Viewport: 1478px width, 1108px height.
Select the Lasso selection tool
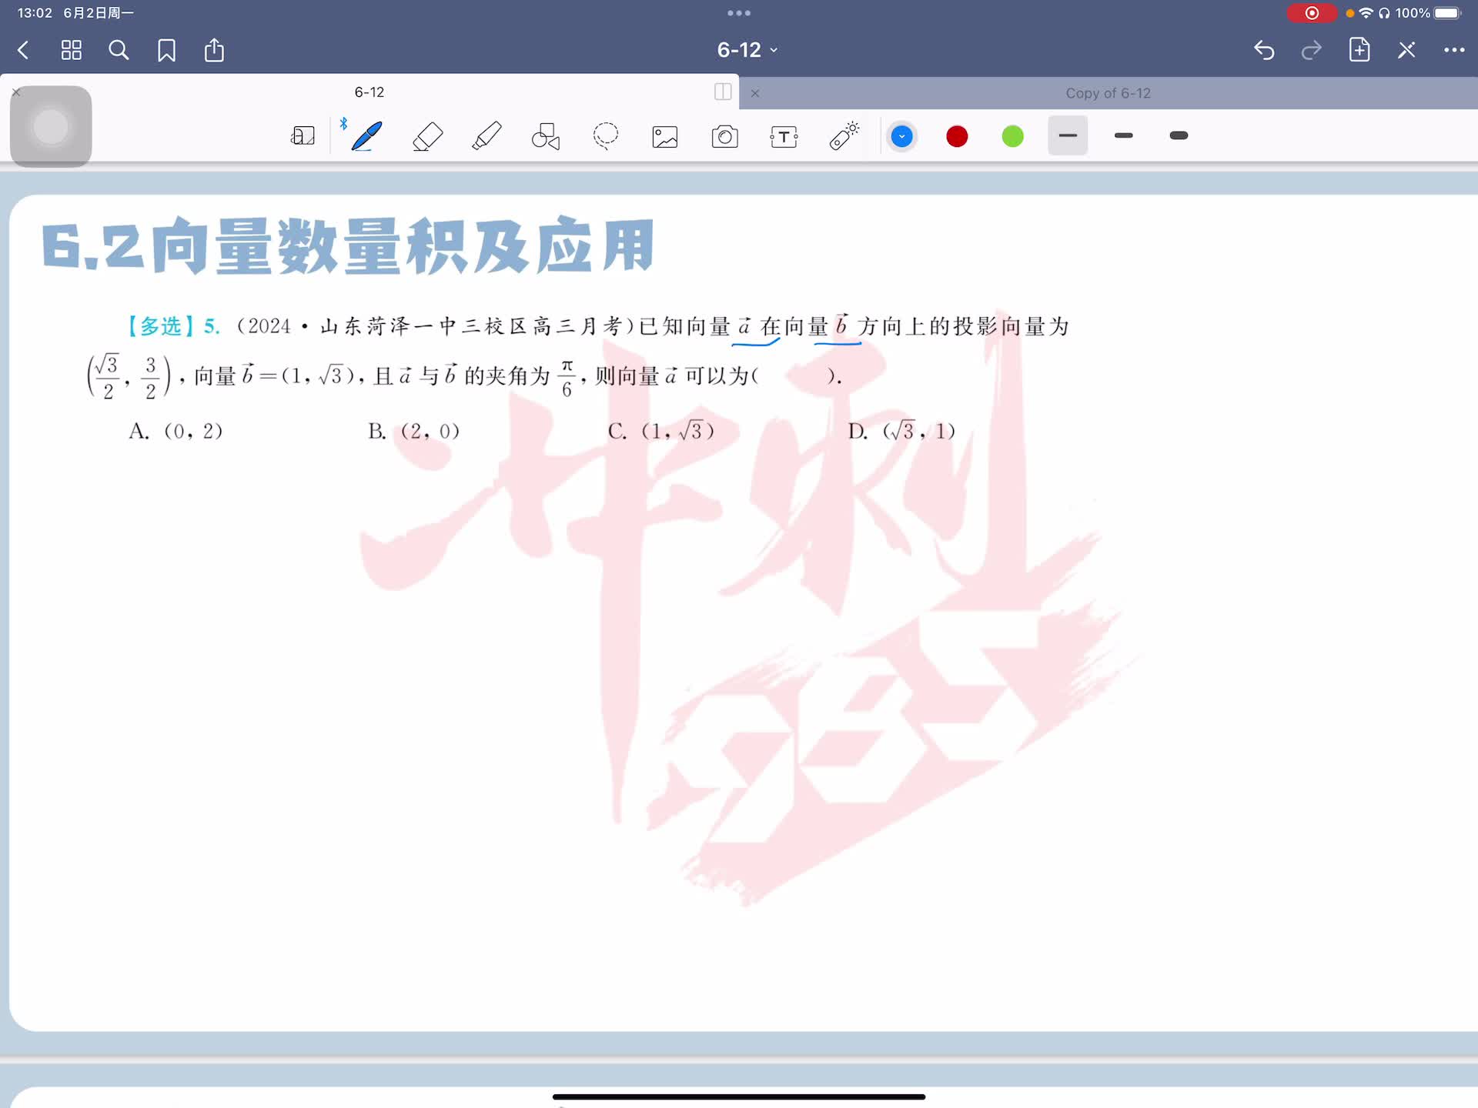coord(606,136)
